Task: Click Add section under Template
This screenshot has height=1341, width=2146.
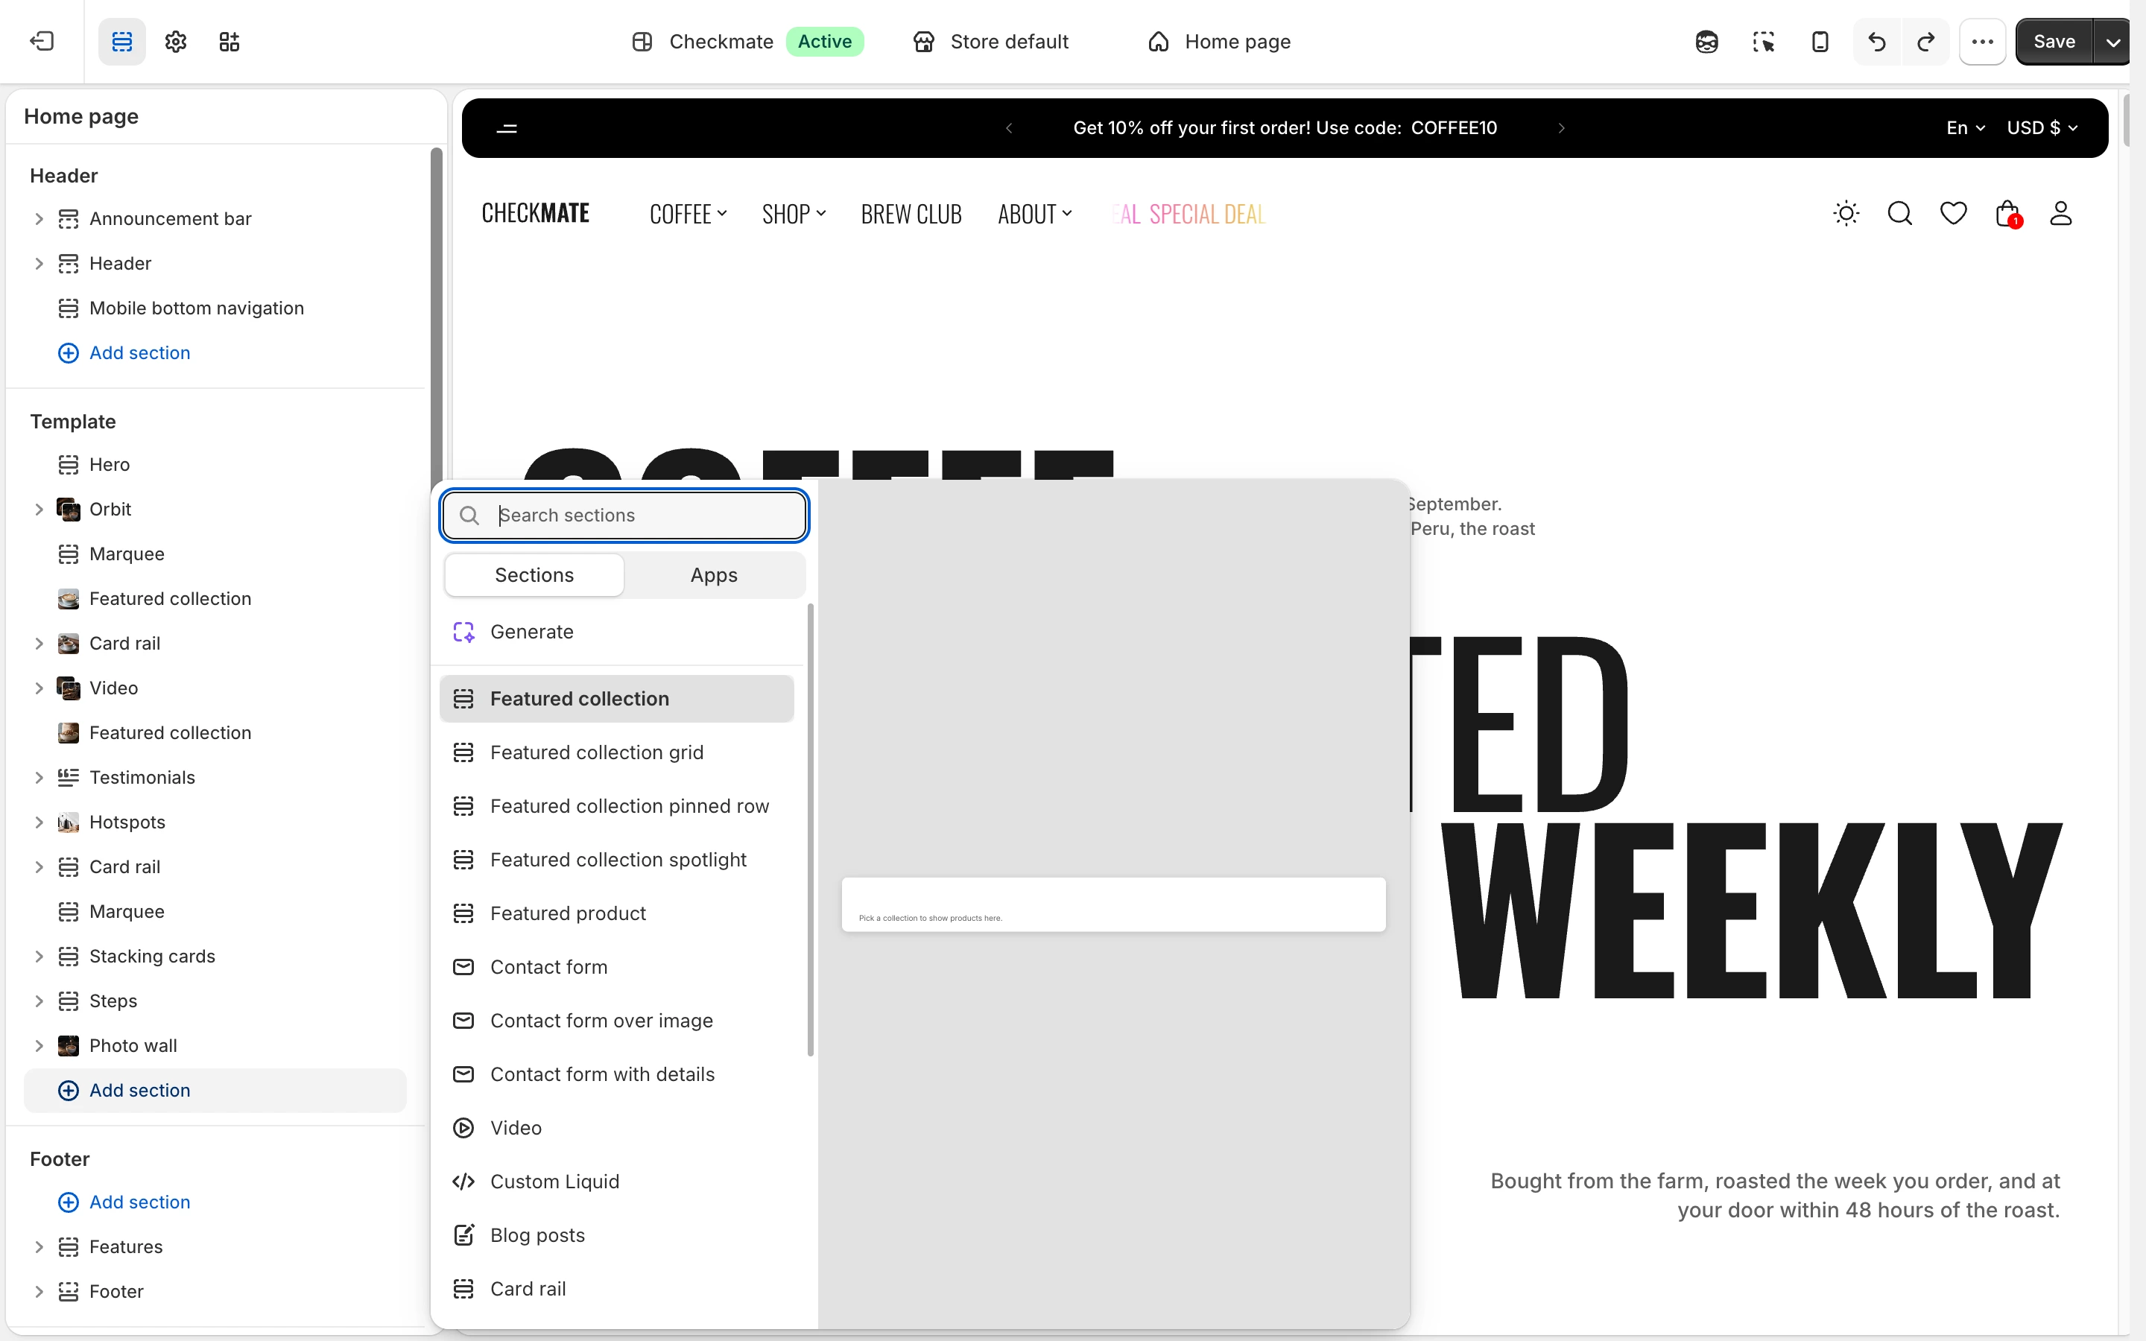Action: click(215, 1090)
